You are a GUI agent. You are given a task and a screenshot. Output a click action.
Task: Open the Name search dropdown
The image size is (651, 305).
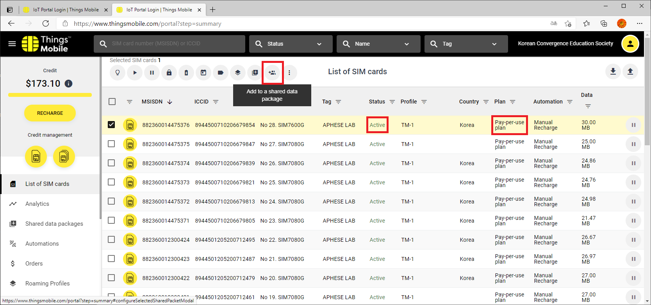[x=378, y=44]
